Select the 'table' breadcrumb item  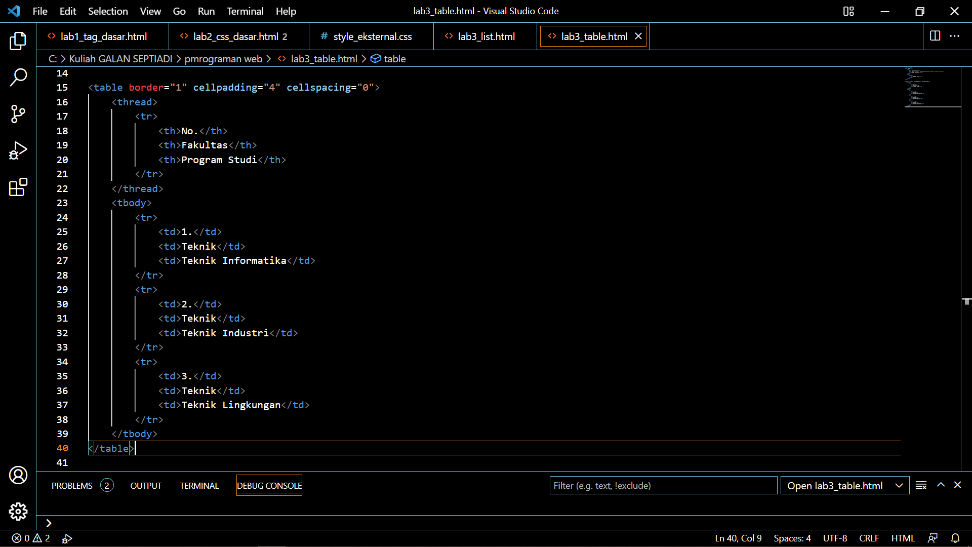point(394,59)
